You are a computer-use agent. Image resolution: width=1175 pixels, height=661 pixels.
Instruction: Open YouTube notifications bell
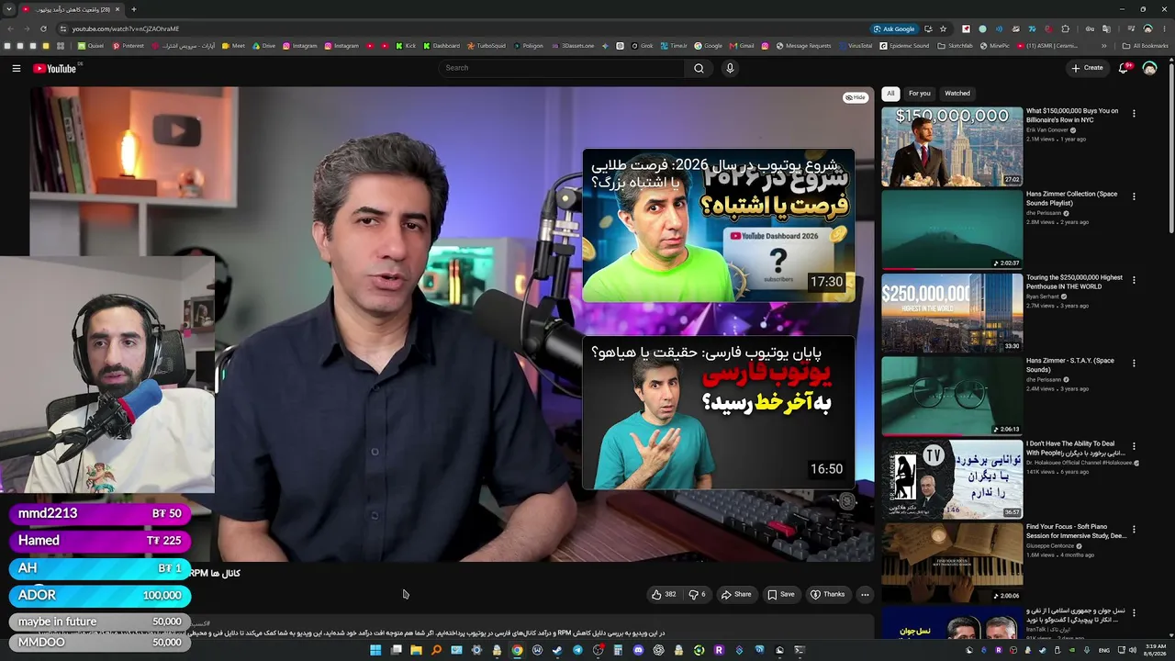point(1124,68)
